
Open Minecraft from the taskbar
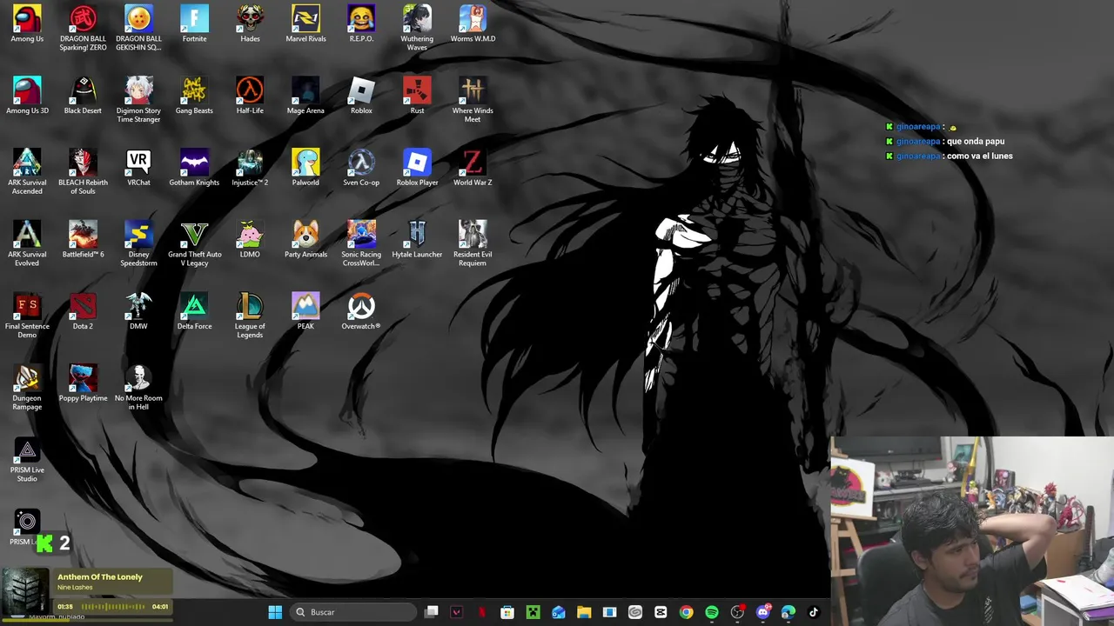(x=533, y=612)
